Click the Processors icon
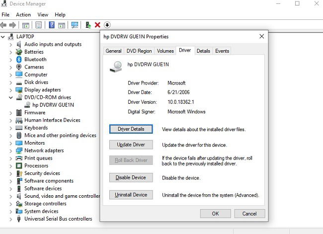 [x=19, y=165]
